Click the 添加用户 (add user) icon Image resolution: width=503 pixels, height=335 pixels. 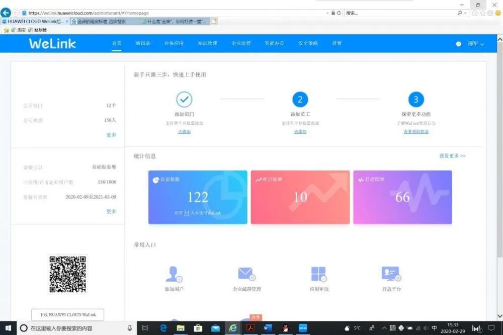pyautogui.click(x=174, y=275)
